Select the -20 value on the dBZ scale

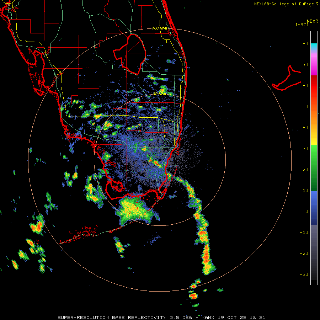304,253
